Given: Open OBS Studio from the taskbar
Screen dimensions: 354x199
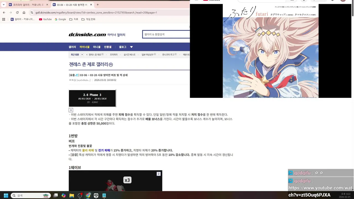Looking at the screenshot, I should click(80, 195).
